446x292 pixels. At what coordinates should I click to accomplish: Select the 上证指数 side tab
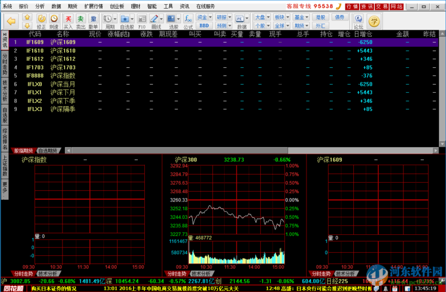click(x=5, y=166)
